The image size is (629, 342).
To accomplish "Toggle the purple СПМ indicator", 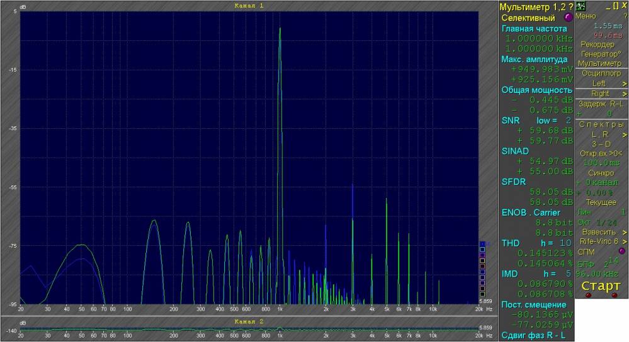I will [x=622, y=251].
